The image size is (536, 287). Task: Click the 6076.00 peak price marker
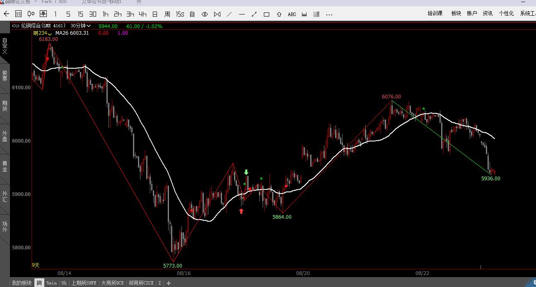click(391, 97)
